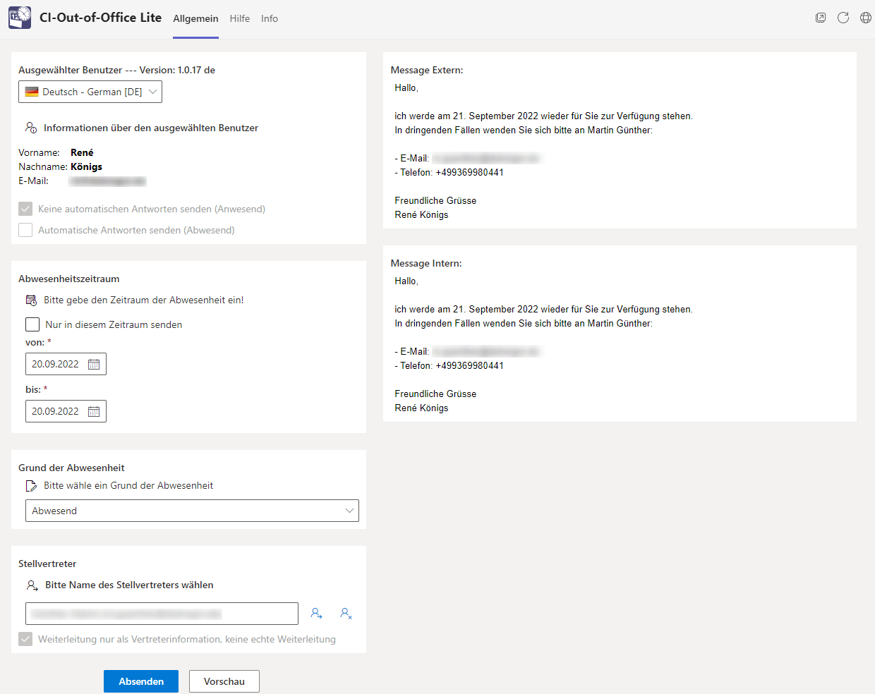Click the Stellvertreter name input field
875x694 pixels.
162,614
